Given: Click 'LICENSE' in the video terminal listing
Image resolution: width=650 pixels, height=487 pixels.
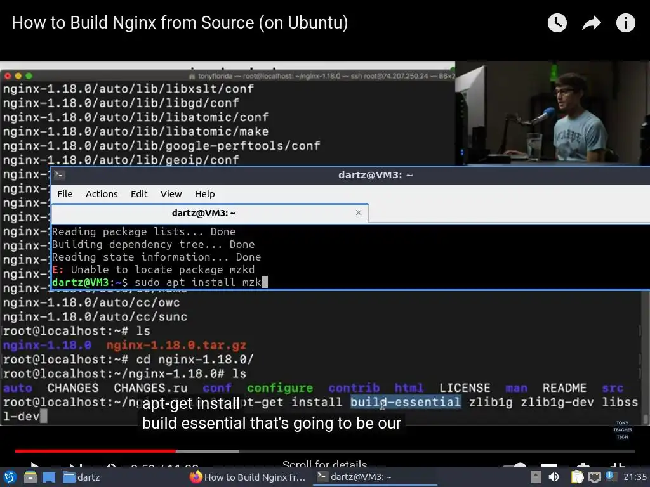Looking at the screenshot, I should (465, 388).
